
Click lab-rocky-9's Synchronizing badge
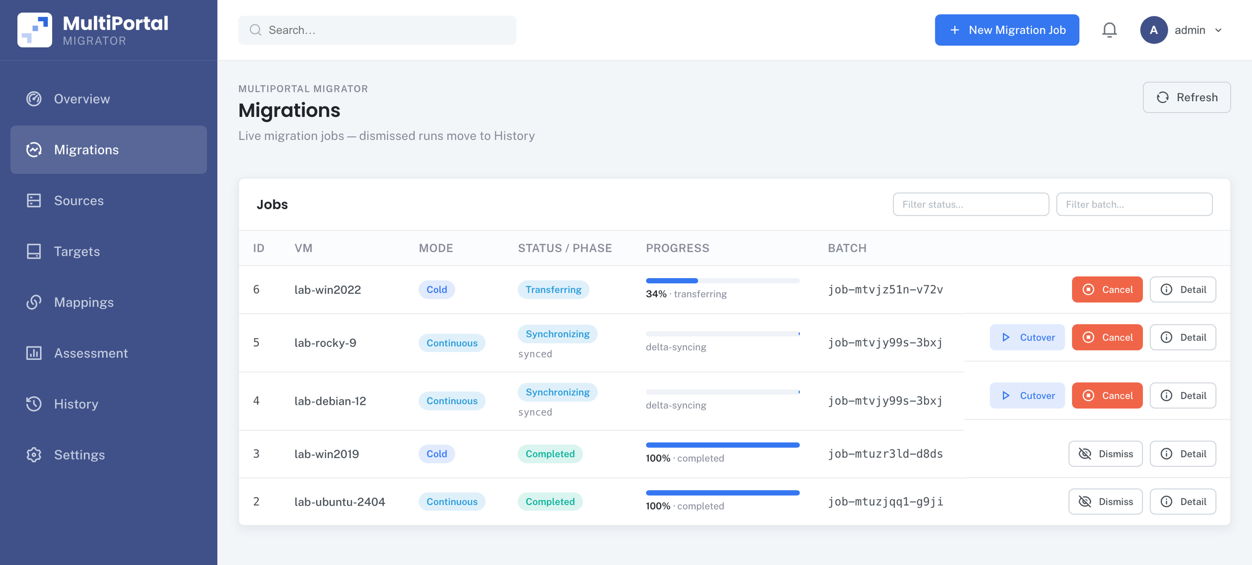558,334
